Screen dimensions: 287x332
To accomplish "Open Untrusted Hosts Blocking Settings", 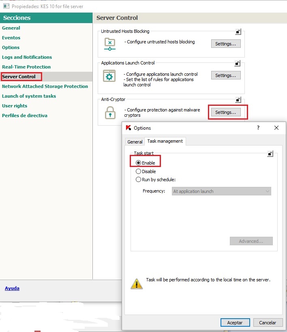I will [x=226, y=44].
